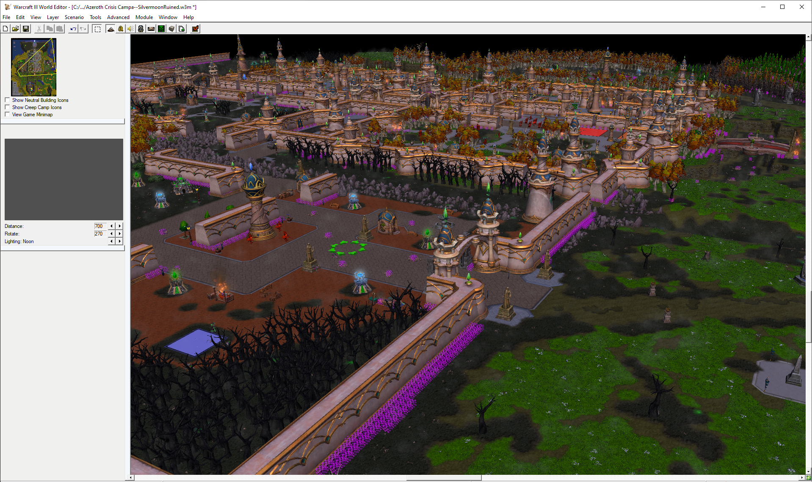The image size is (812, 482).
Task: Click the 'Distance:' label
Action: 14,226
